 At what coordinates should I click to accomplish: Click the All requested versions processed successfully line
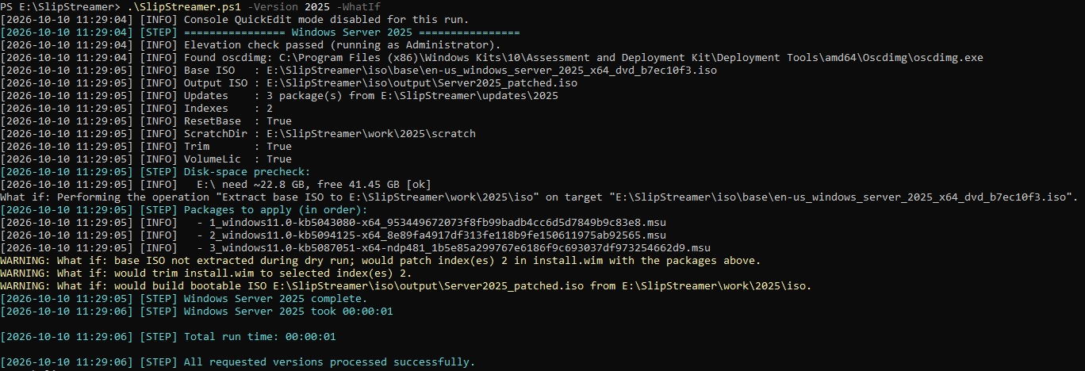coord(238,362)
